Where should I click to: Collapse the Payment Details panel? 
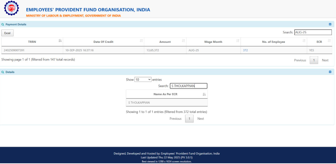pyautogui.click(x=330, y=24)
